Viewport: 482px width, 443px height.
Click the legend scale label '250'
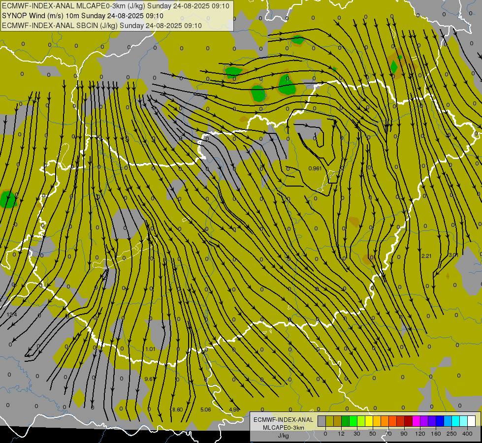(451, 434)
